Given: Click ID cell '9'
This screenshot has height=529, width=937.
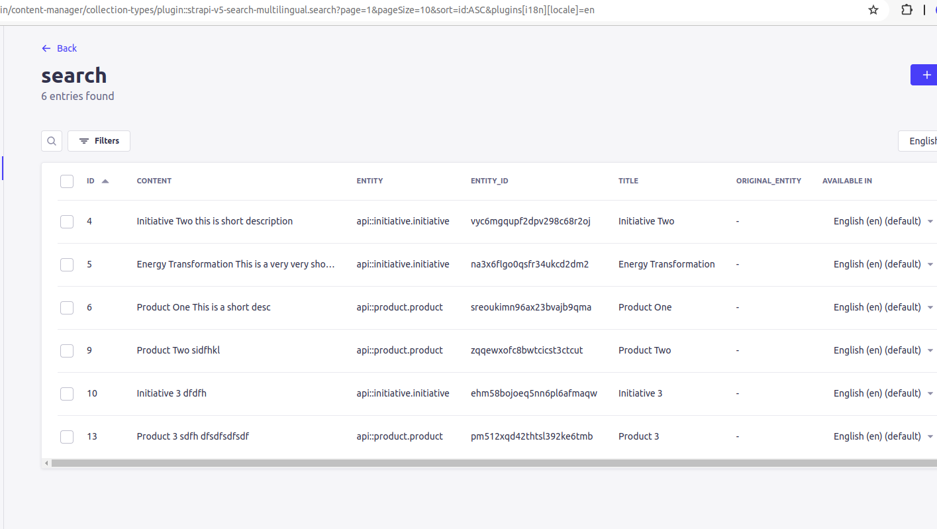Looking at the screenshot, I should [89, 350].
